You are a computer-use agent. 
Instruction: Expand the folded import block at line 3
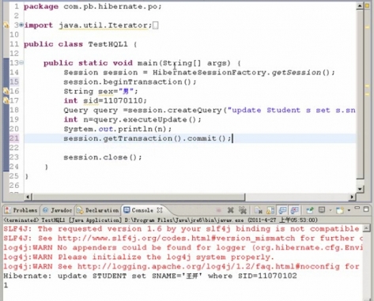point(21,25)
